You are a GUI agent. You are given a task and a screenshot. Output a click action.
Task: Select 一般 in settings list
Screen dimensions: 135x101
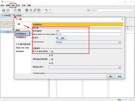tap(18, 24)
